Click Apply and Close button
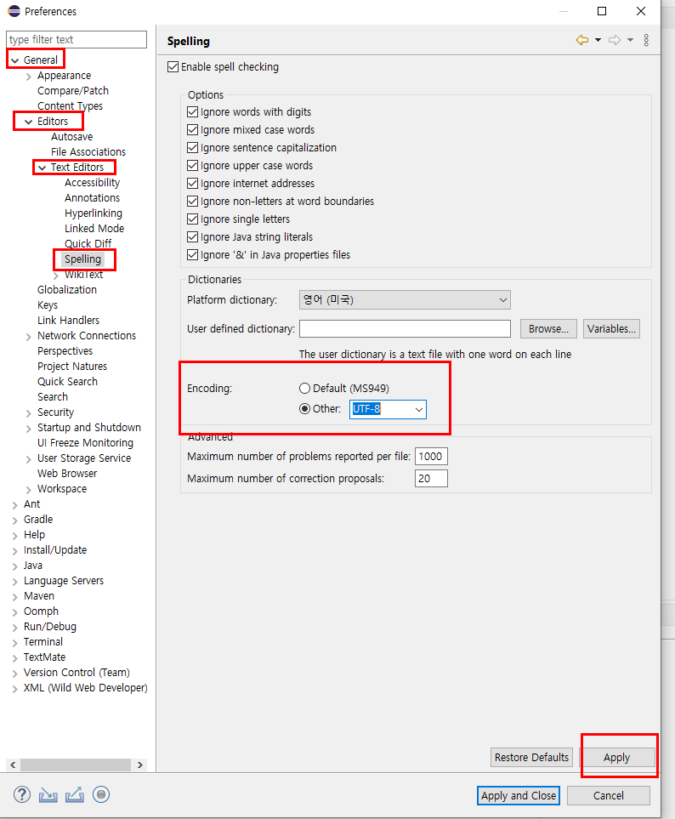 point(519,795)
